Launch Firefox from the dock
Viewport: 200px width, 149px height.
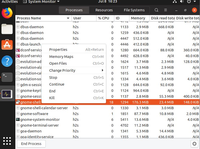[x=7, y=13]
